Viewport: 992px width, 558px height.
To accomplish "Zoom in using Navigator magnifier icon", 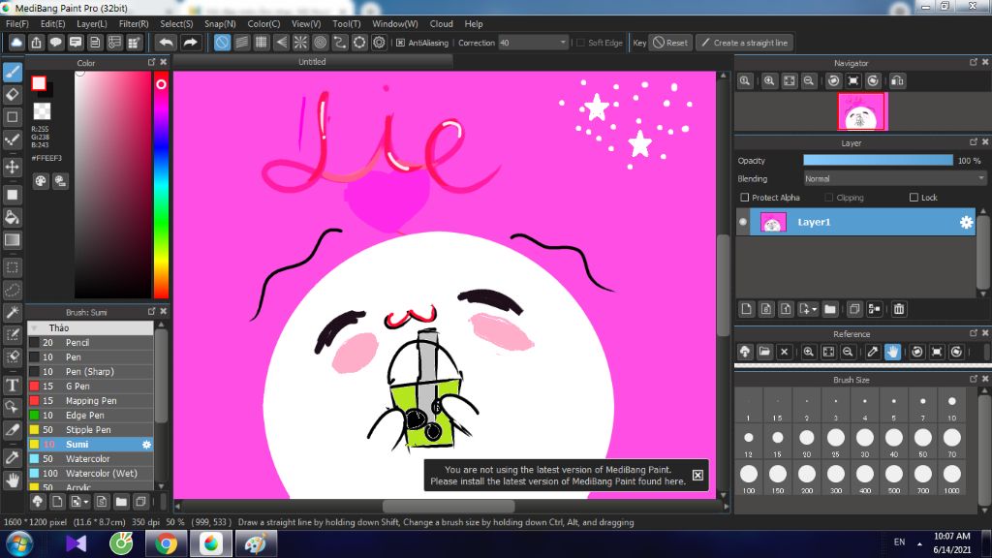I will point(769,80).
